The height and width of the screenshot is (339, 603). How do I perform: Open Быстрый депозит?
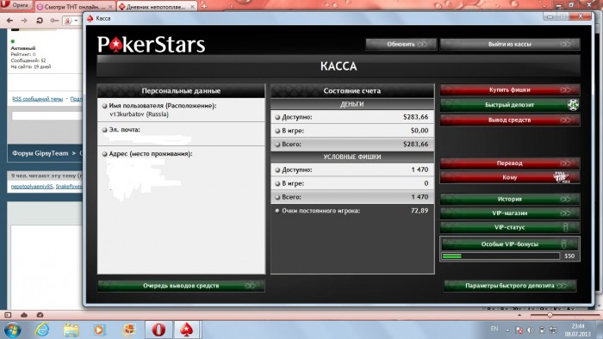[x=510, y=105]
